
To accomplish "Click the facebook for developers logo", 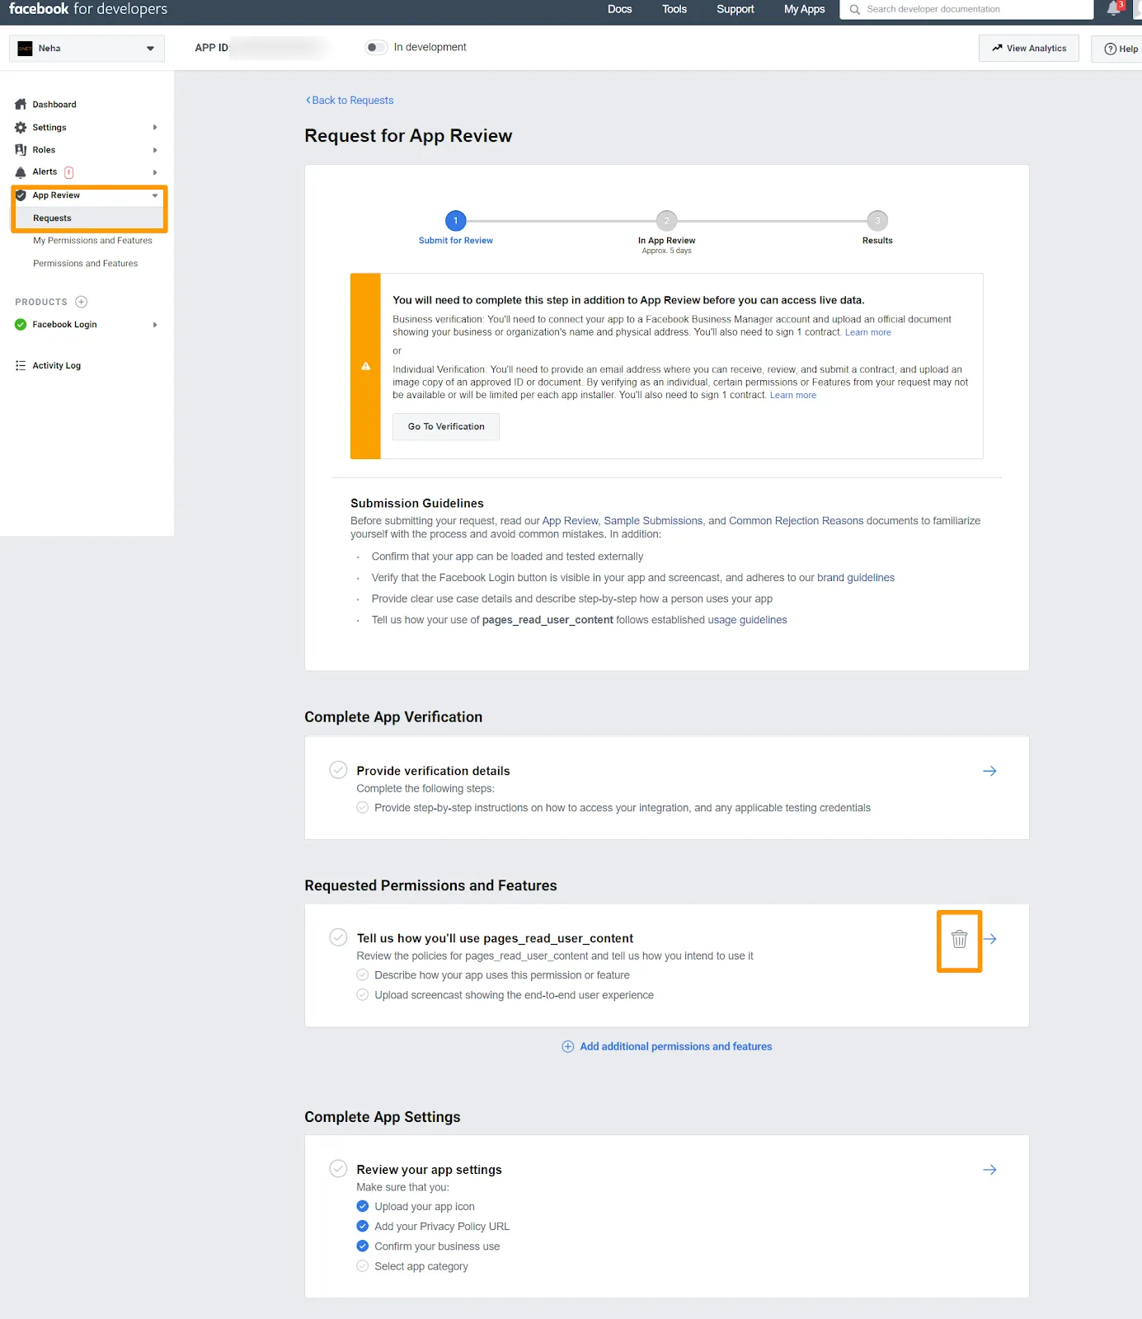I will 88,9.
